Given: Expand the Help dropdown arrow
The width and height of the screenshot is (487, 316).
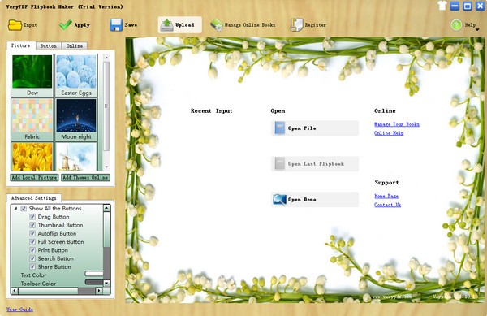Looking at the screenshot, I should click(x=477, y=30).
